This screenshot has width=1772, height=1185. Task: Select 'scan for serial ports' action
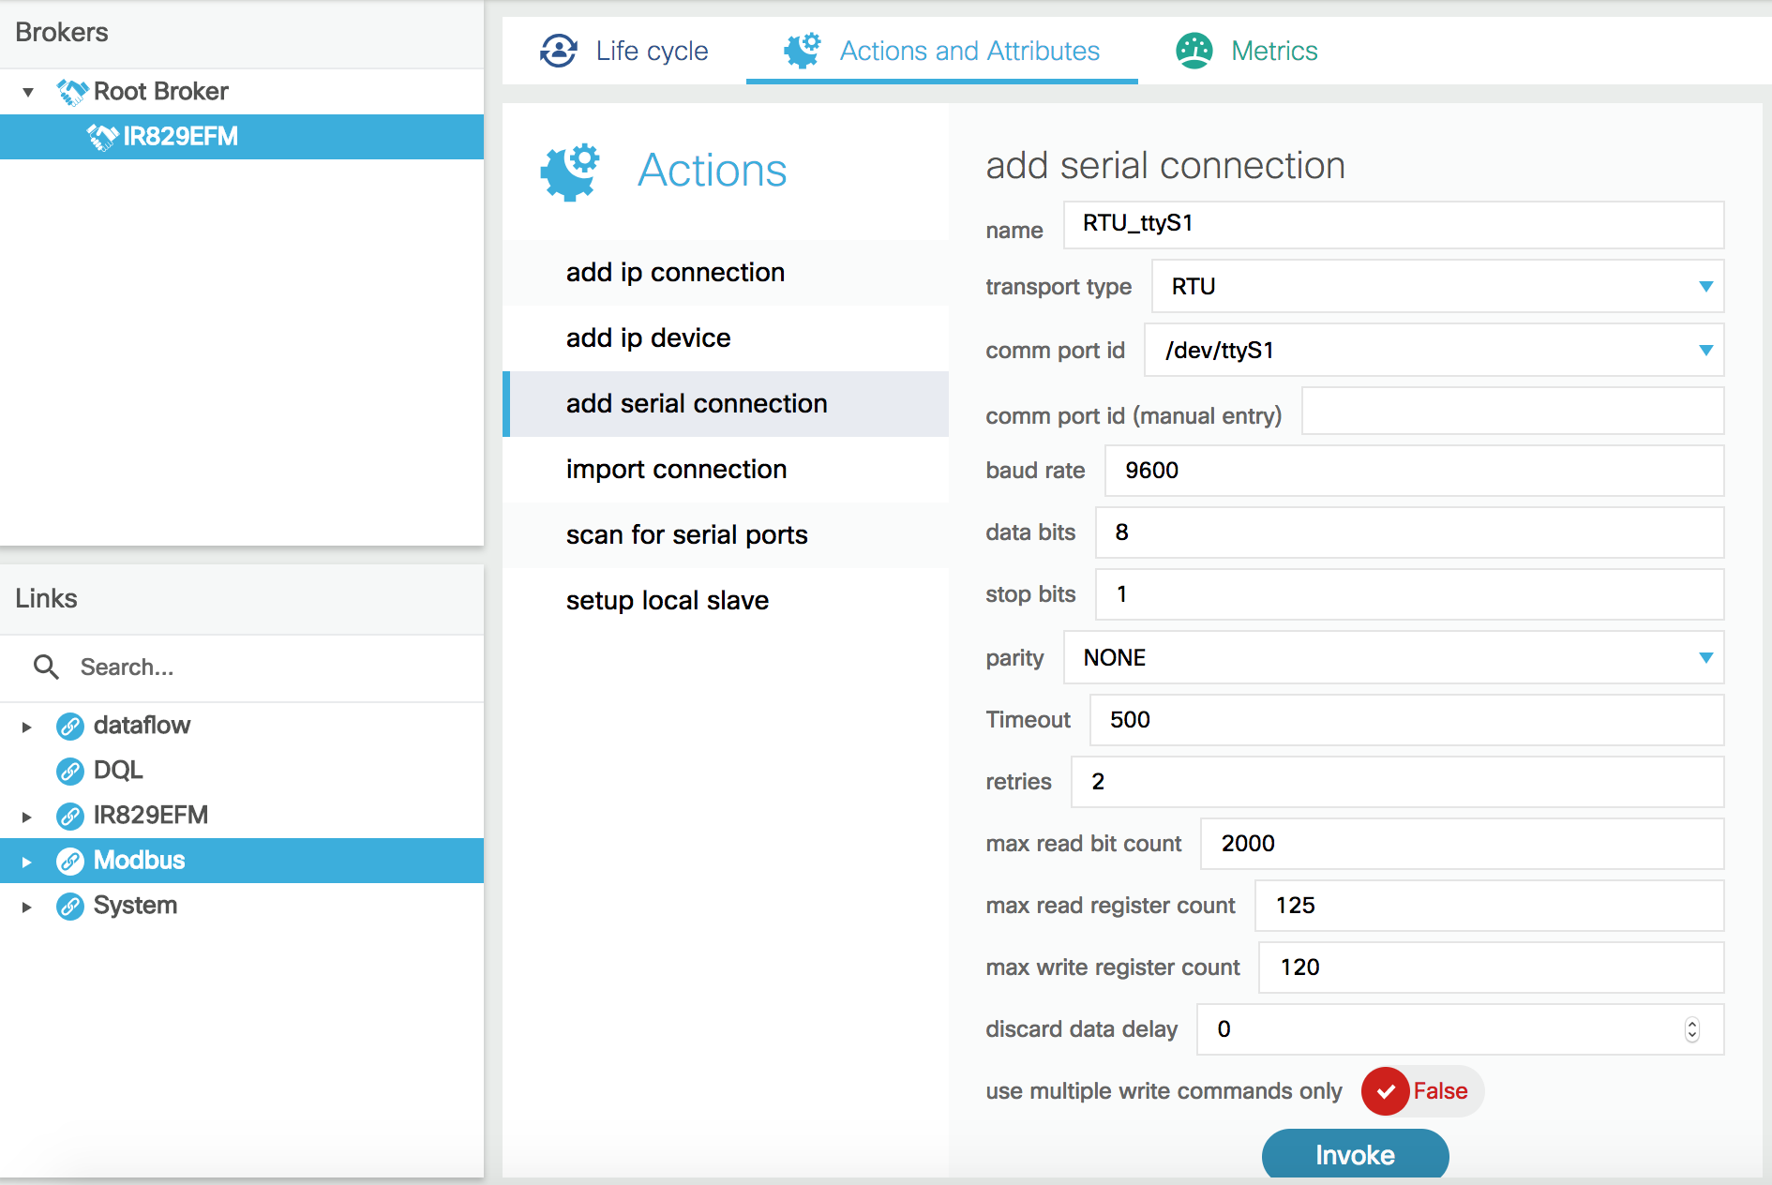[686, 534]
